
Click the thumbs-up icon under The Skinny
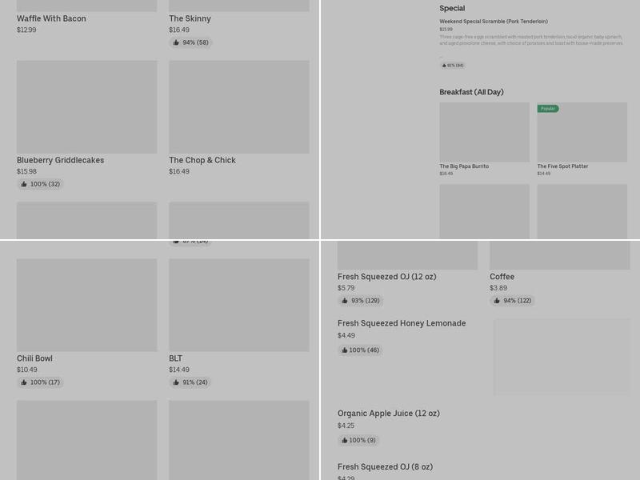tap(176, 42)
